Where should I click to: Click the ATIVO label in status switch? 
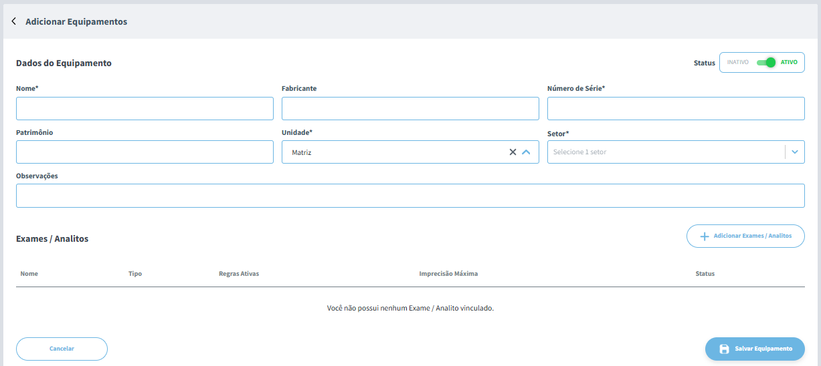(789, 62)
